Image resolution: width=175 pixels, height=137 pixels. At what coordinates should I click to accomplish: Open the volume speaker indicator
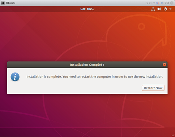coord(159,9)
